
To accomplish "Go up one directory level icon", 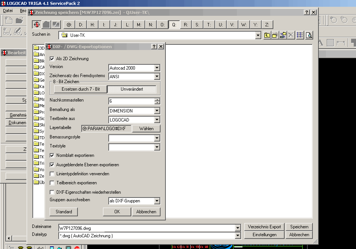I will pyautogui.click(x=267, y=35).
